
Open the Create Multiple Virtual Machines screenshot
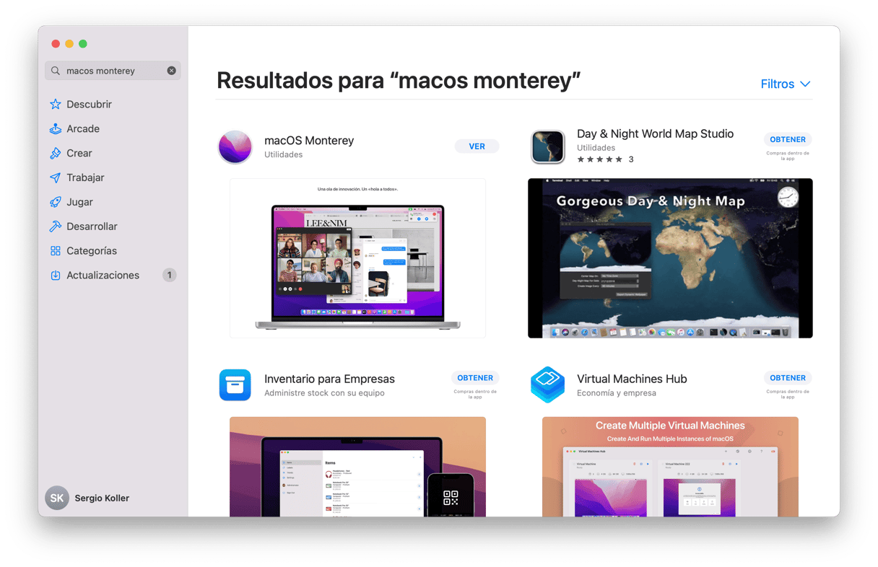click(670, 467)
